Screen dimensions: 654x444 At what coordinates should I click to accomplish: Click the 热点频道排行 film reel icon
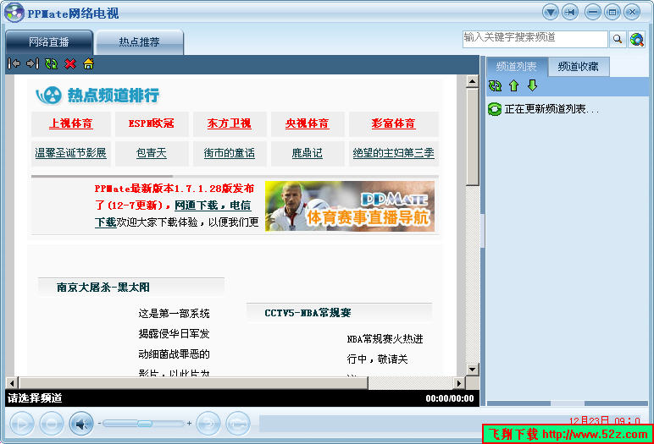point(49,96)
